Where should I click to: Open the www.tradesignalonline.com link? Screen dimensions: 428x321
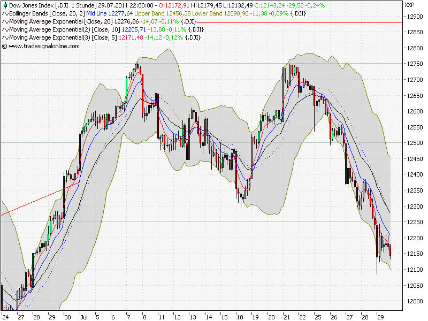pos(43,47)
